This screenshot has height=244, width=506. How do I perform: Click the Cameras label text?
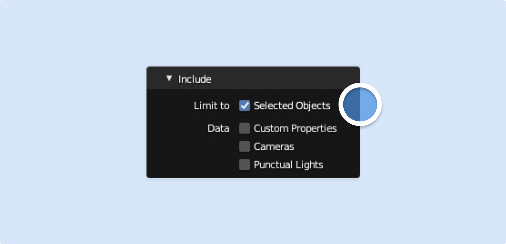click(x=274, y=147)
